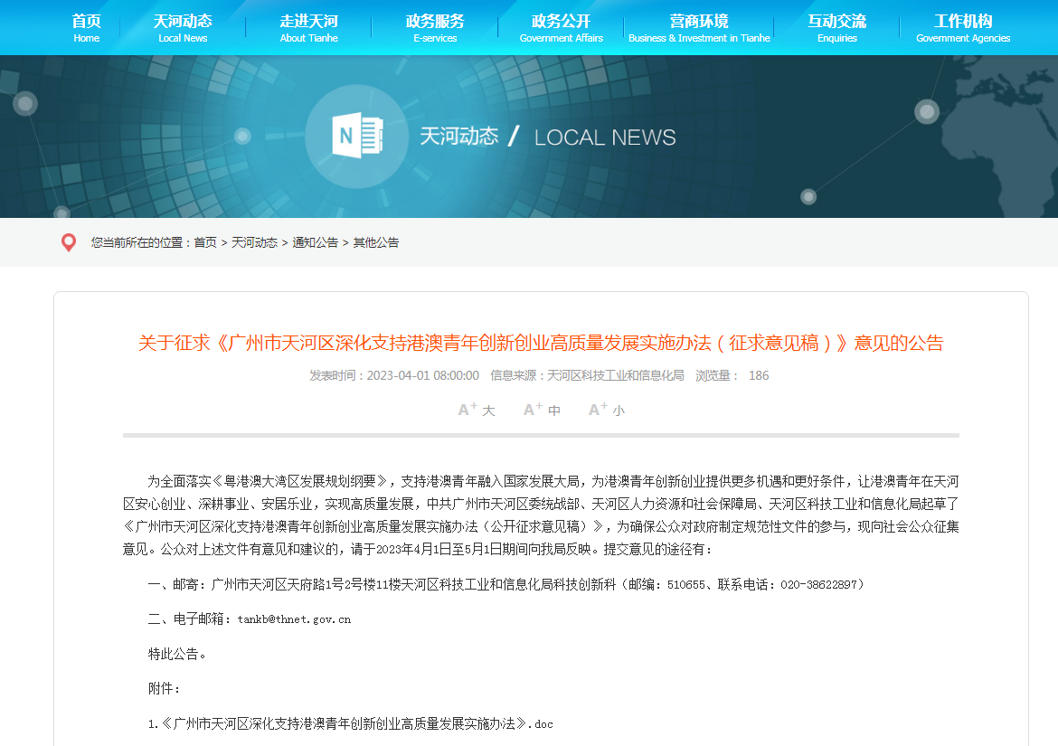
Task: Open 营商环境 Business & Investment menu
Action: (699, 28)
